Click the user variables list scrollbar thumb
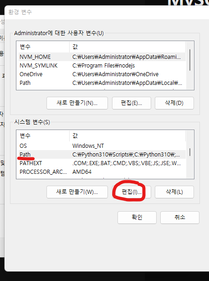Viewport: 209px width, 281px height. tap(190, 60)
